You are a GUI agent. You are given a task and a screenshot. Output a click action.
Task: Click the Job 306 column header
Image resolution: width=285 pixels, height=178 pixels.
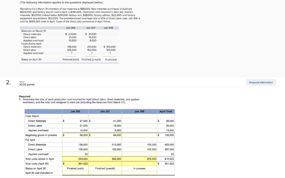(x=75, y=111)
